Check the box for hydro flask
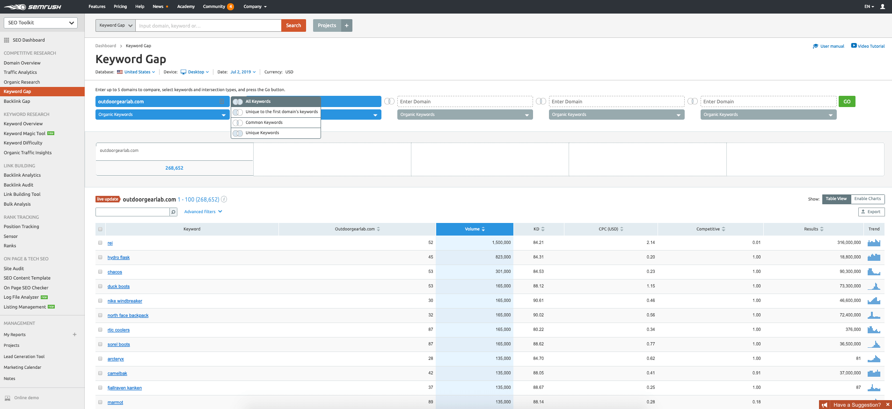This screenshot has height=409, width=892. 100,258
